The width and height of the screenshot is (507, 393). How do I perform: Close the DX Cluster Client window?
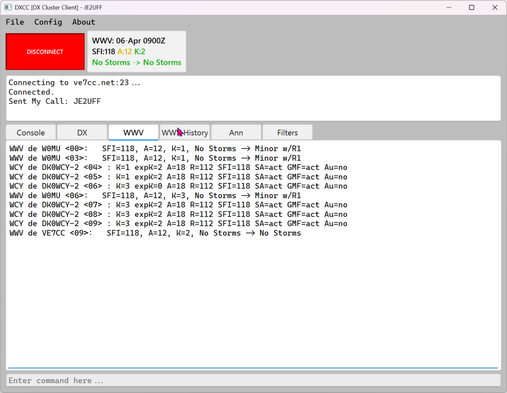pyautogui.click(x=495, y=7)
